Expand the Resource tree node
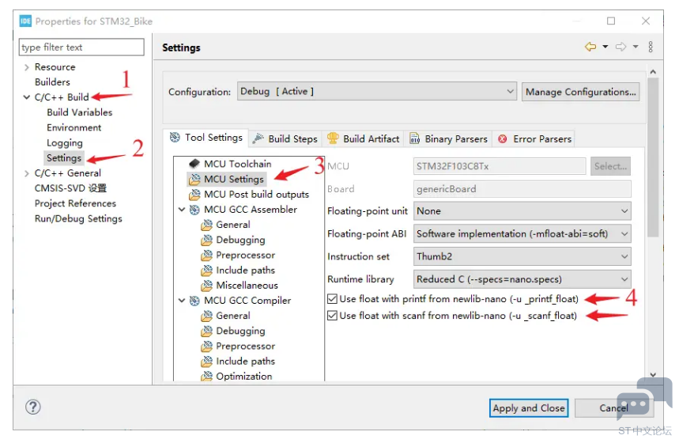This screenshot has height=443, width=679. point(26,67)
